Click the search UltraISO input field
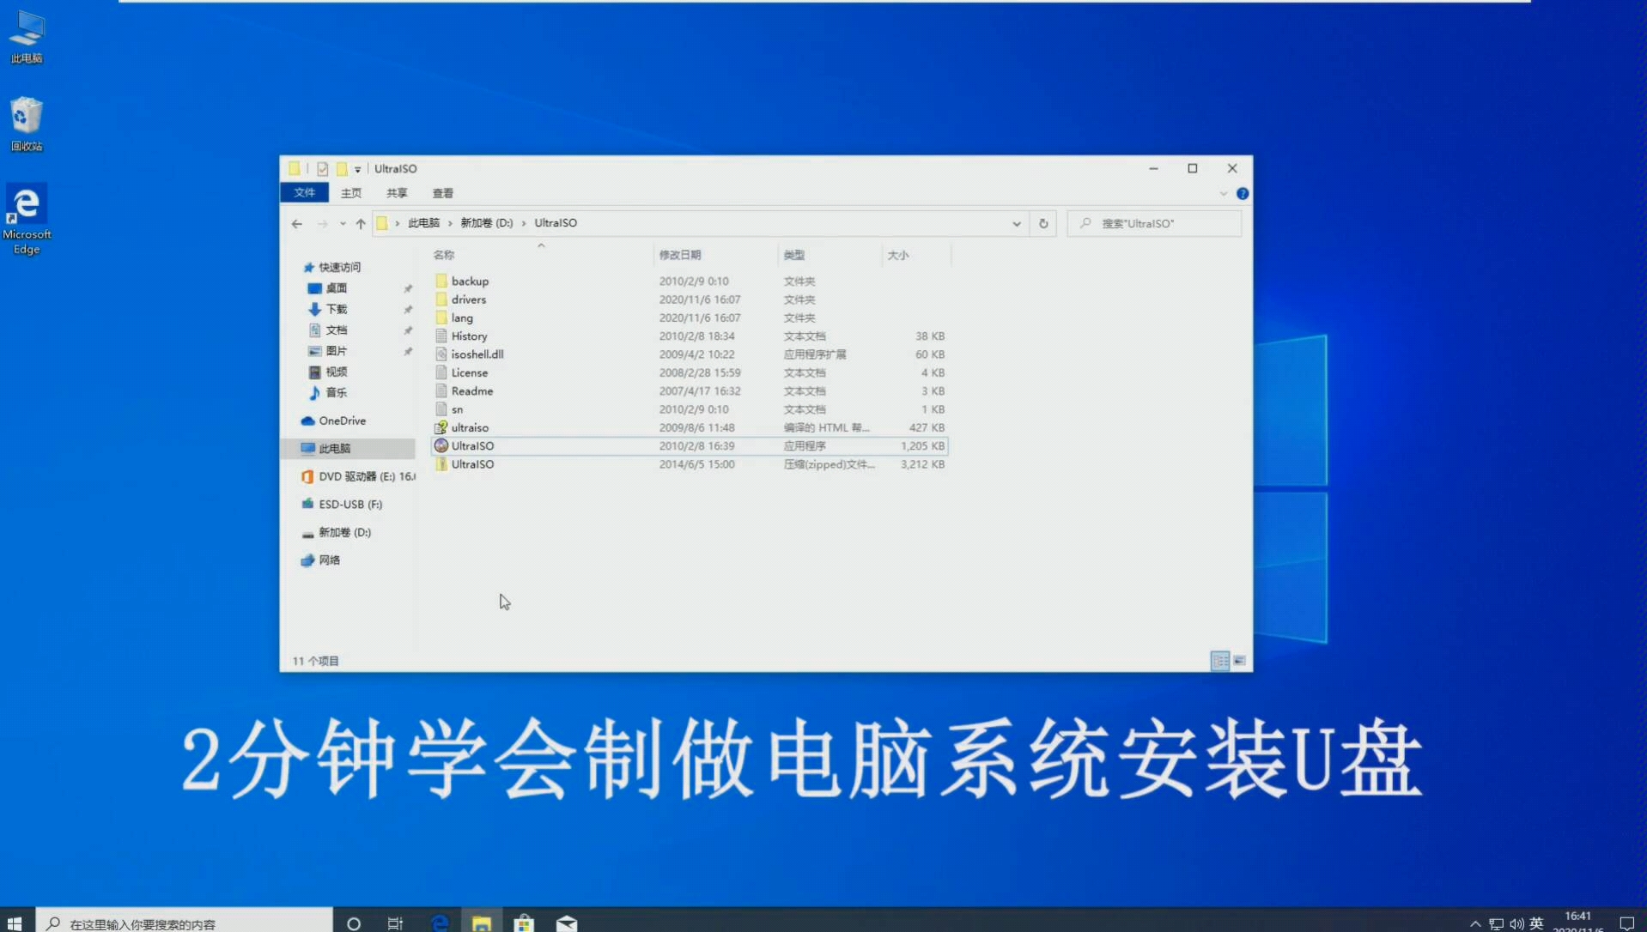 [x=1154, y=224]
